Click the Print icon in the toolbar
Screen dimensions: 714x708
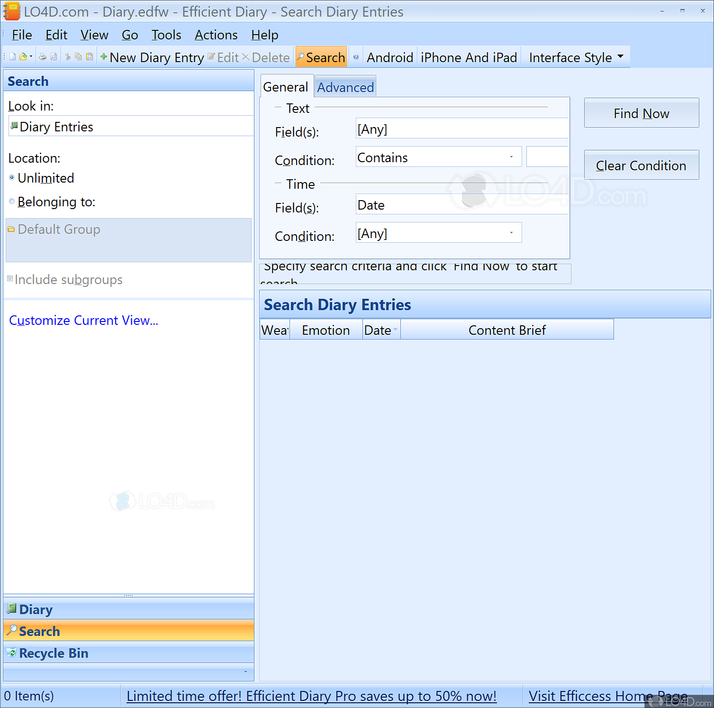click(x=42, y=56)
